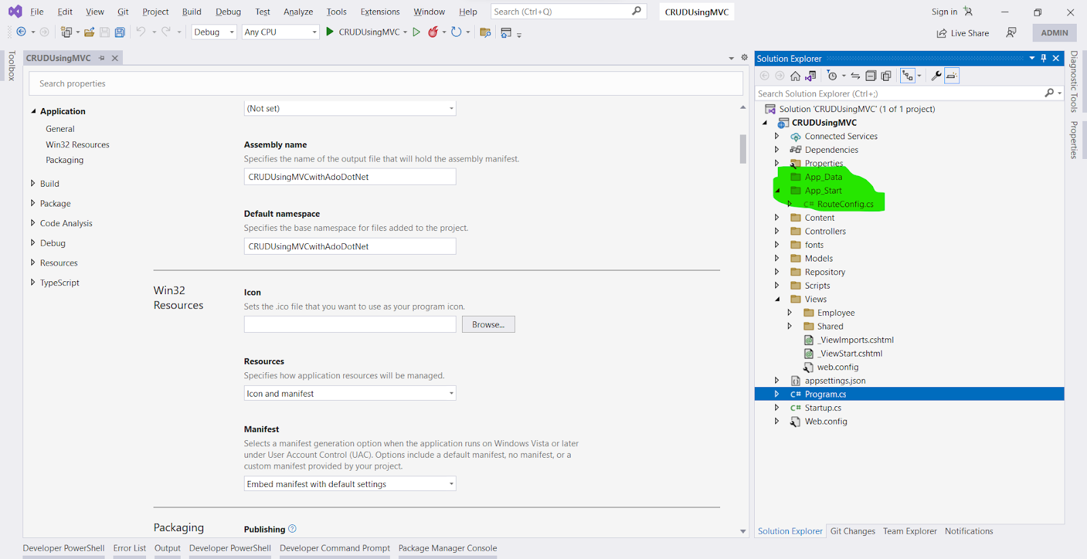Expand the Employee folder arrow
Viewport: 1087px width, 559px height.
coord(789,312)
